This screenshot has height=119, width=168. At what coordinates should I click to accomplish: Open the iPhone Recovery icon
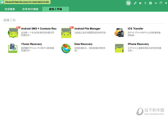coord(119,48)
